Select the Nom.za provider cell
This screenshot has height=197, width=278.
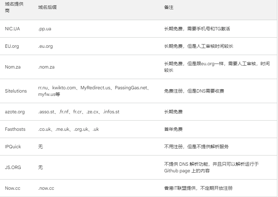point(13,67)
